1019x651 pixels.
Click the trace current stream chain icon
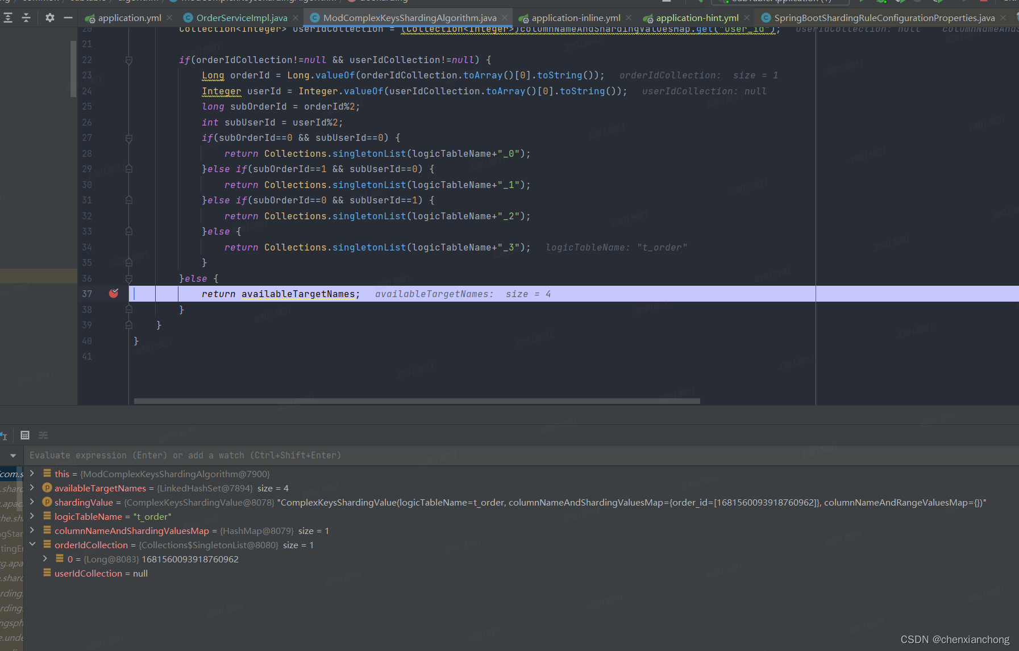(x=43, y=435)
